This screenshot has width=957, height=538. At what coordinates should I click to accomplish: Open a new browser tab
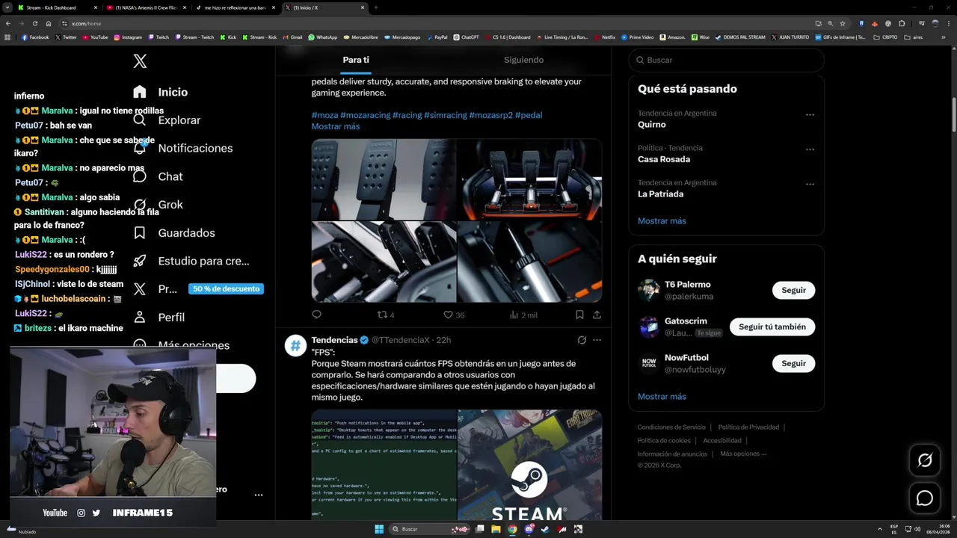coord(375,7)
